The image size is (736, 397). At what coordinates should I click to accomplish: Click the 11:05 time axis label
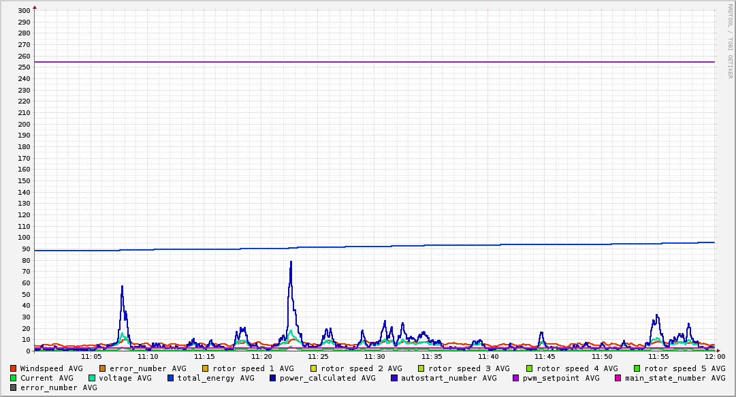91,356
